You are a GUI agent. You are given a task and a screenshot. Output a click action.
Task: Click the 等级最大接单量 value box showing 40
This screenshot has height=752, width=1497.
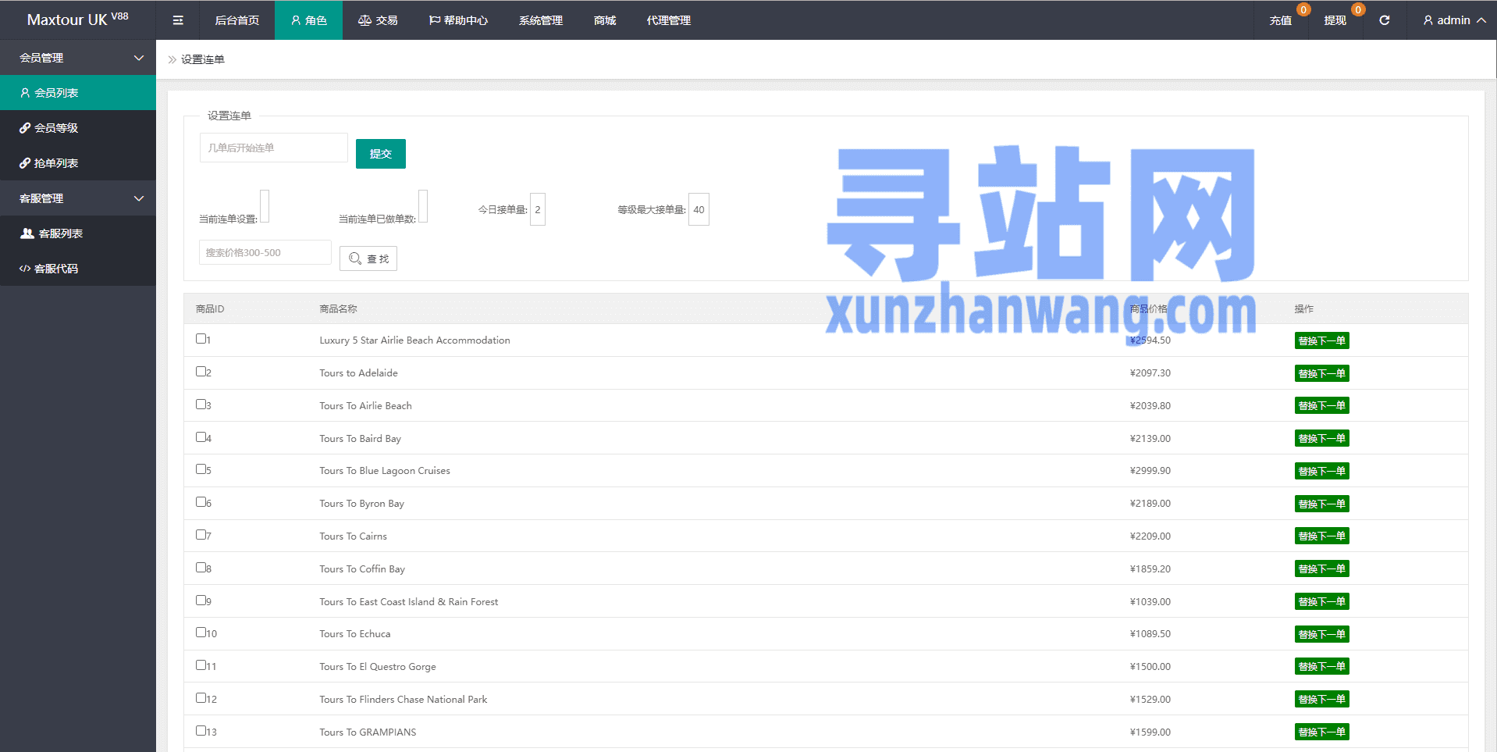click(699, 209)
